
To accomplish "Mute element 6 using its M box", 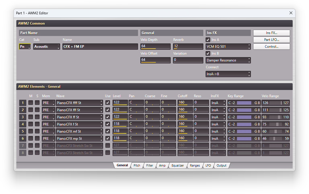I will (x=30, y=139).
